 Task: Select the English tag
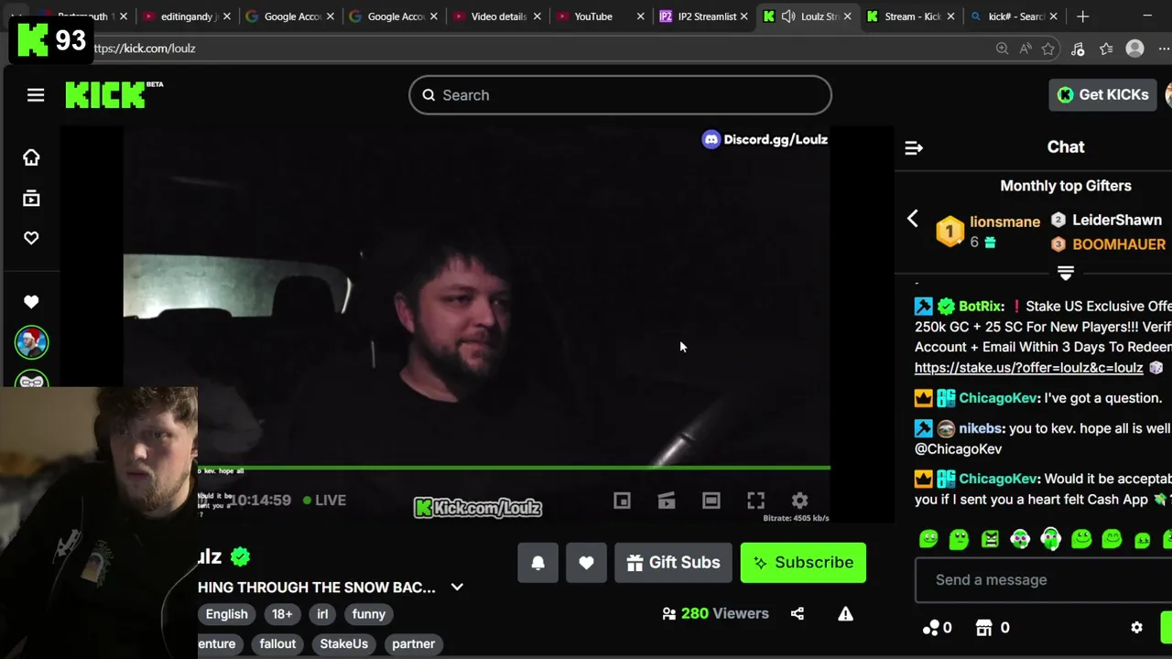click(226, 614)
